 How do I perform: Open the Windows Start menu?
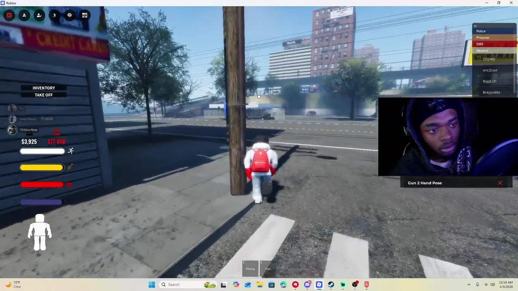pos(152,285)
